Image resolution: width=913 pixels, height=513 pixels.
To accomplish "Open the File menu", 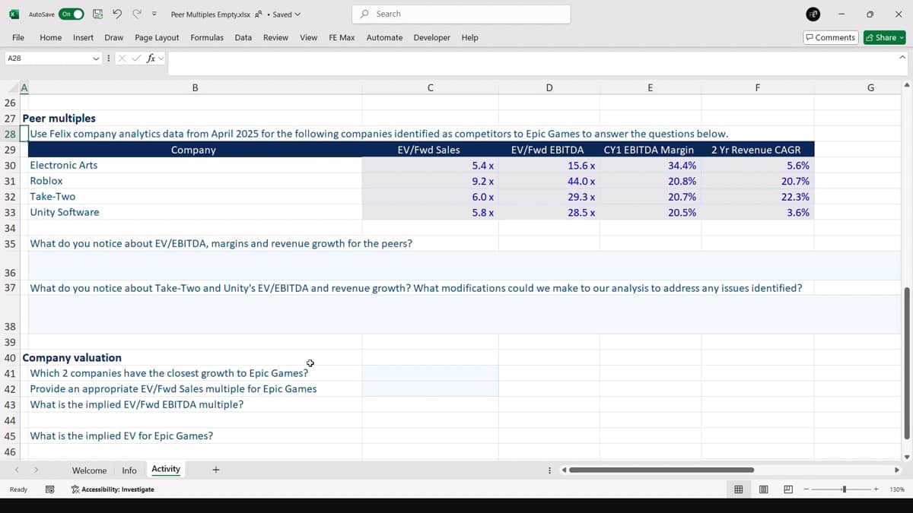I will pyautogui.click(x=18, y=37).
